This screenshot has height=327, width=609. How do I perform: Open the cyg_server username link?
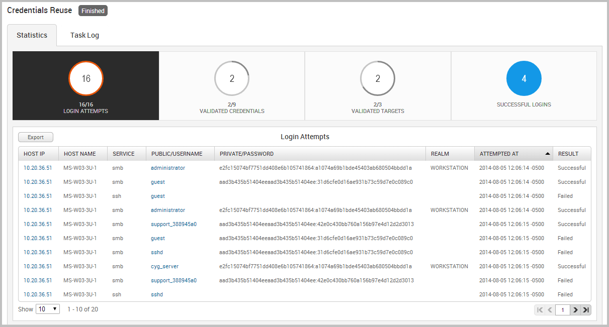pyautogui.click(x=164, y=266)
